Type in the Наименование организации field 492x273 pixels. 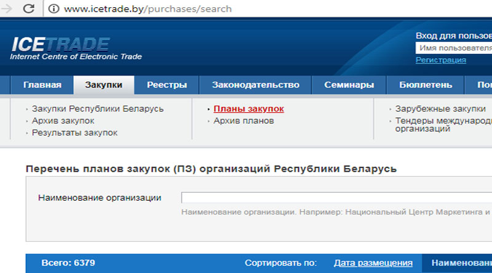(336, 198)
